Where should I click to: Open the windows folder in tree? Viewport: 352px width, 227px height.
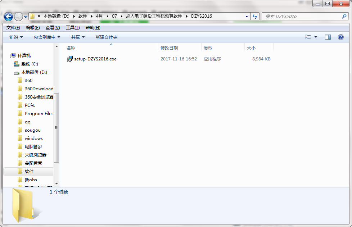tap(34, 139)
